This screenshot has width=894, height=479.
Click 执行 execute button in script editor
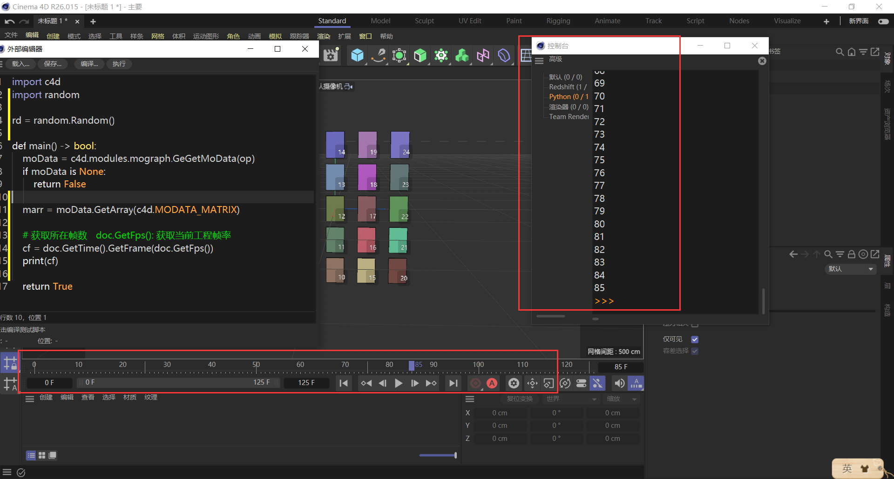[119, 64]
